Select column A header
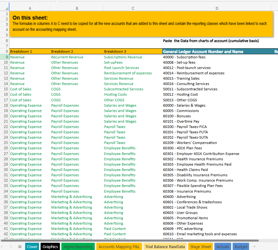Image resolution: width=278 pixels, height=250 pixels. coord(30,8)
